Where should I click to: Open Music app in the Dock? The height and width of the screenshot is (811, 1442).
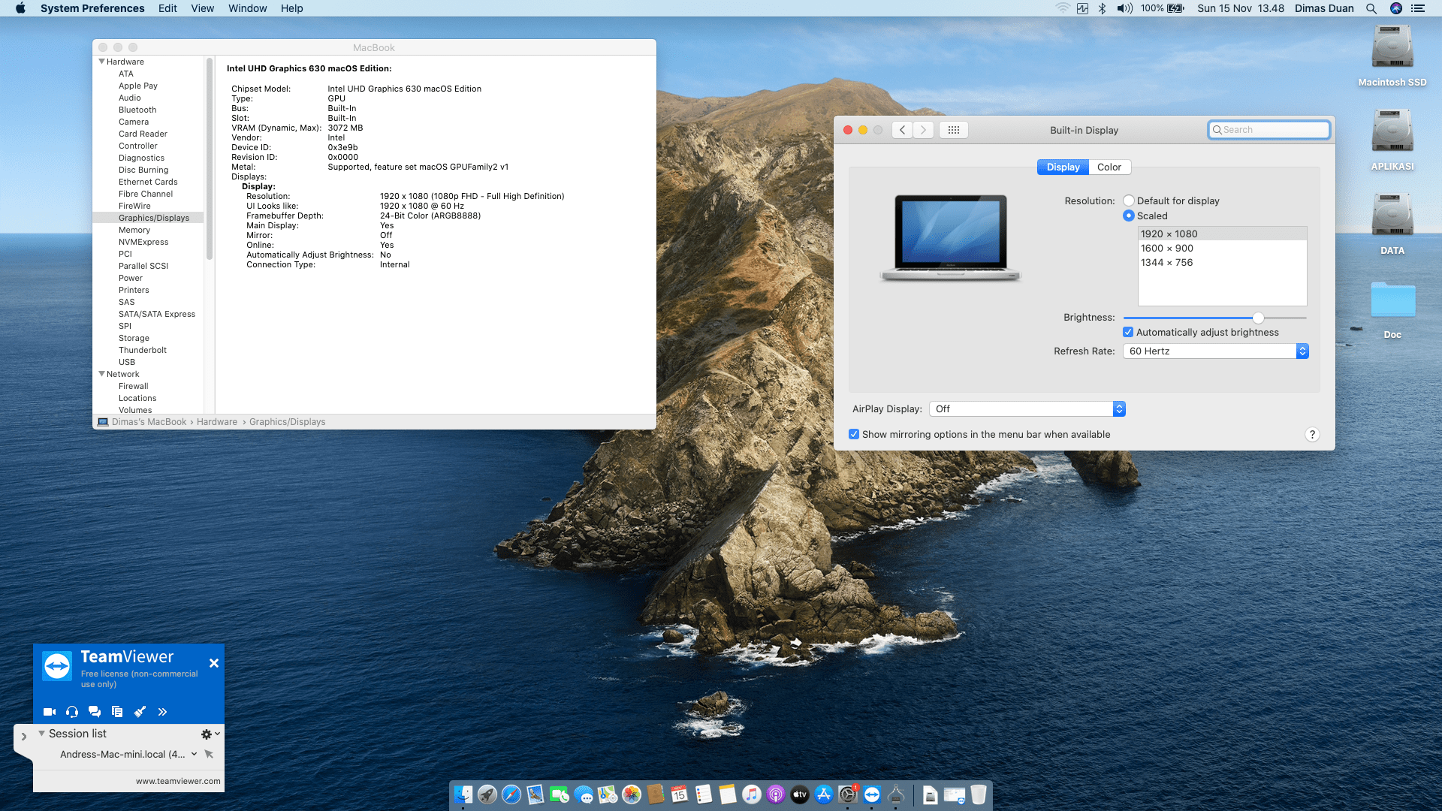point(752,794)
